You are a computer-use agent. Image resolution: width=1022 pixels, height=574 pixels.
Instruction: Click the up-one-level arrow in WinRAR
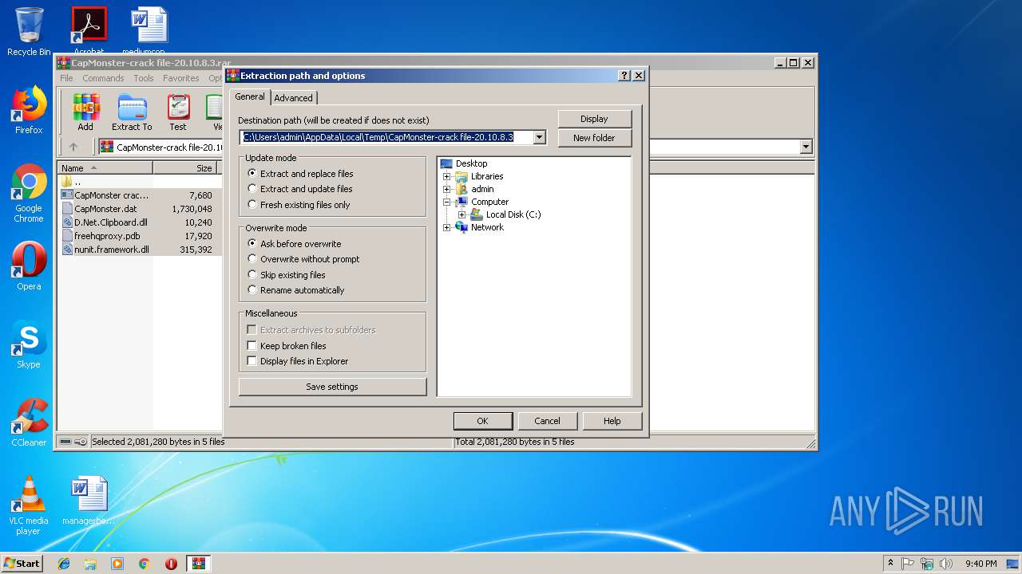pyautogui.click(x=73, y=147)
